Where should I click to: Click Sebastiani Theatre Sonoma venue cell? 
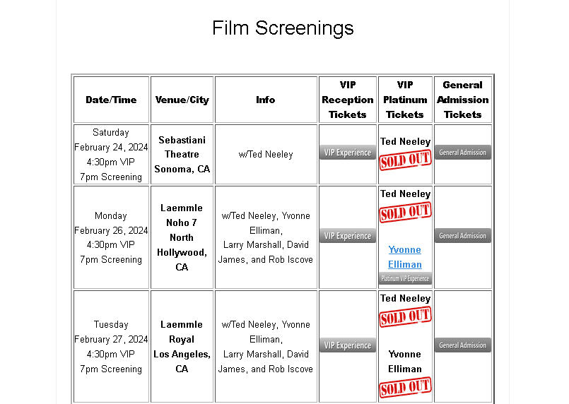point(182,155)
